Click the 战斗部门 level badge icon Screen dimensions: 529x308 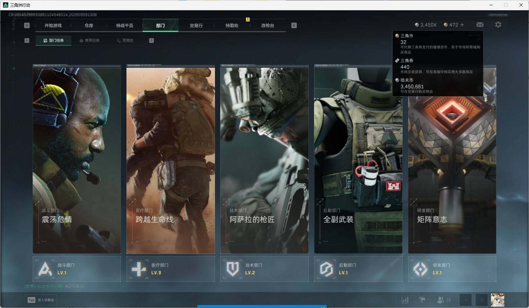coord(45,269)
